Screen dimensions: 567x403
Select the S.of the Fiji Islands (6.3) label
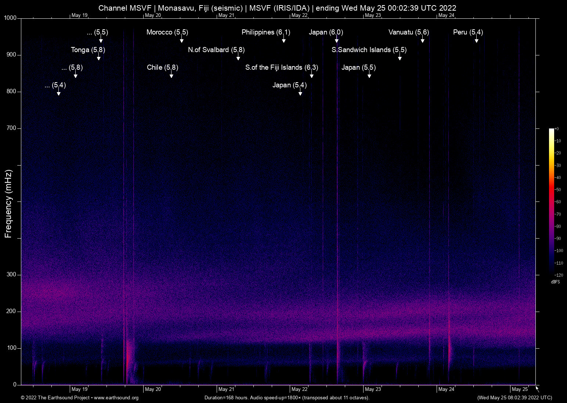282,68
